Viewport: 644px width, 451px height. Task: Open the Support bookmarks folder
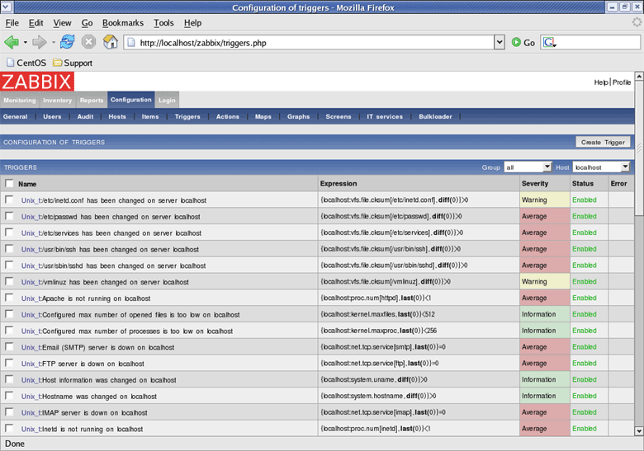[73, 63]
